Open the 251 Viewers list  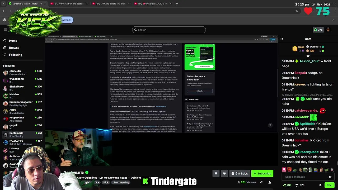pyautogui.click(x=247, y=182)
